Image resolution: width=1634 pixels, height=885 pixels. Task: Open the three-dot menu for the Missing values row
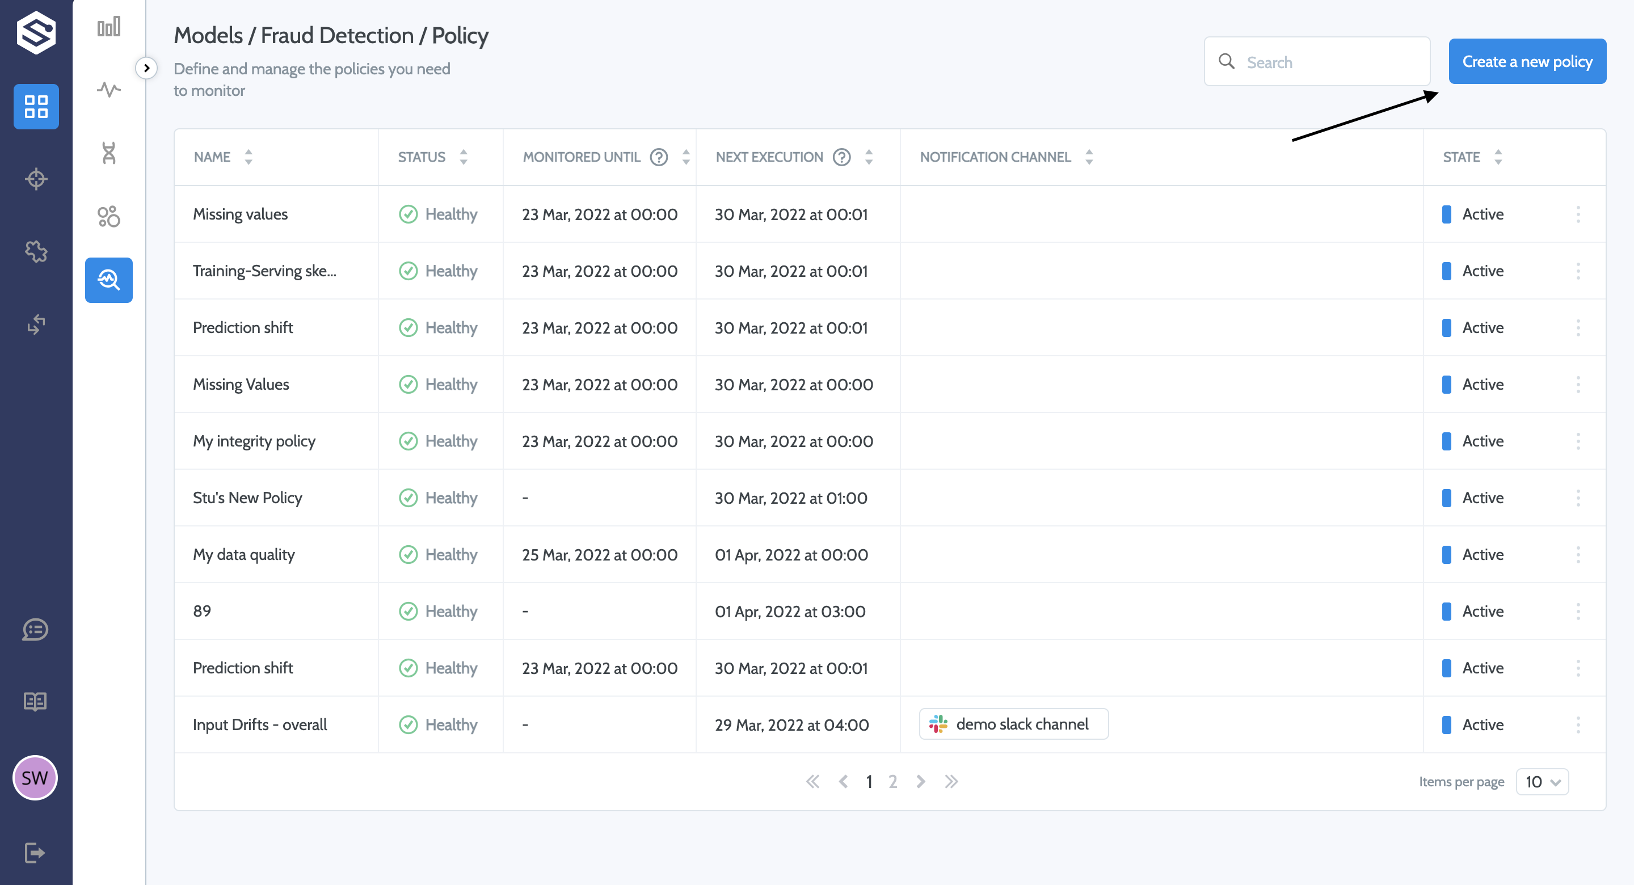[1577, 214]
